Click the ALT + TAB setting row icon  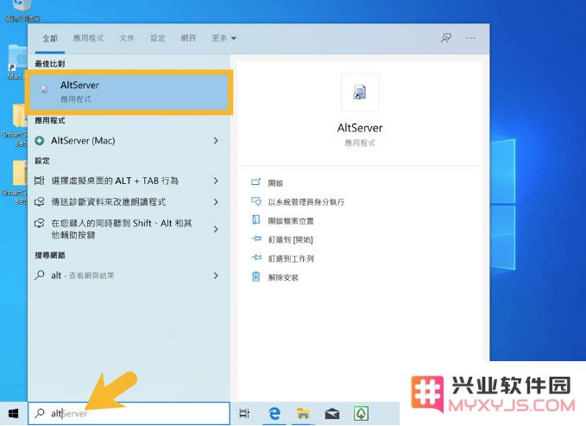[39, 181]
